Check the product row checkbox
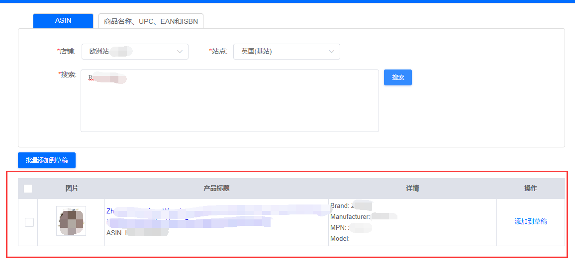Image resolution: width=575 pixels, height=271 pixels. pyautogui.click(x=29, y=222)
